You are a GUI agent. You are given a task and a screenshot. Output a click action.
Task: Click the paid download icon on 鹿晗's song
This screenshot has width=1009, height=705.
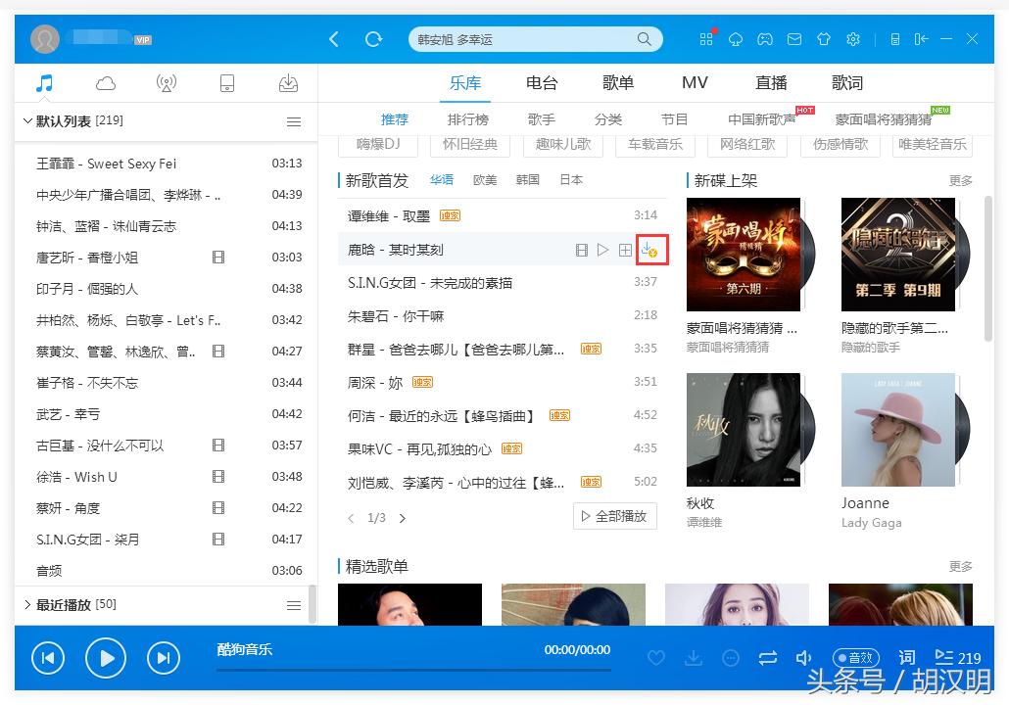[x=651, y=250]
